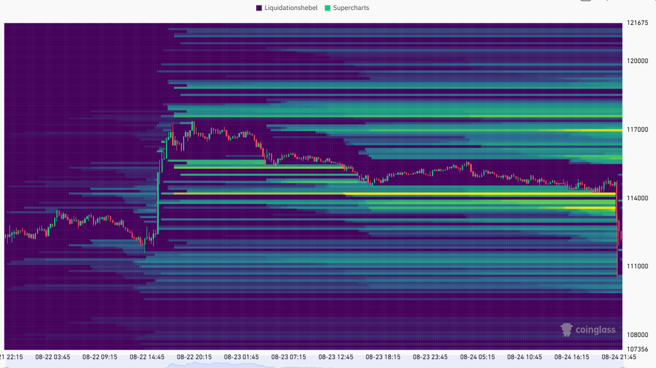
Task: Click the green Supercharts legend swatch
Action: [x=328, y=8]
